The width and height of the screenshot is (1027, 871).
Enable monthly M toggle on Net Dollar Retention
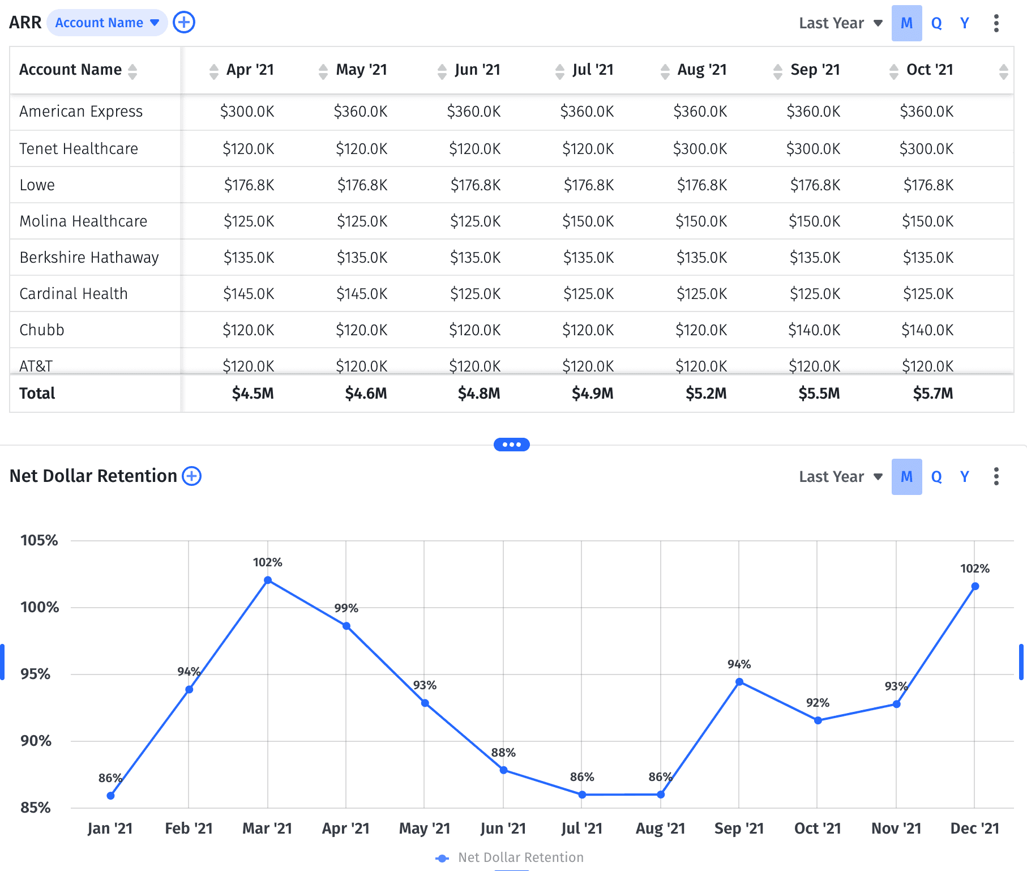coord(906,477)
